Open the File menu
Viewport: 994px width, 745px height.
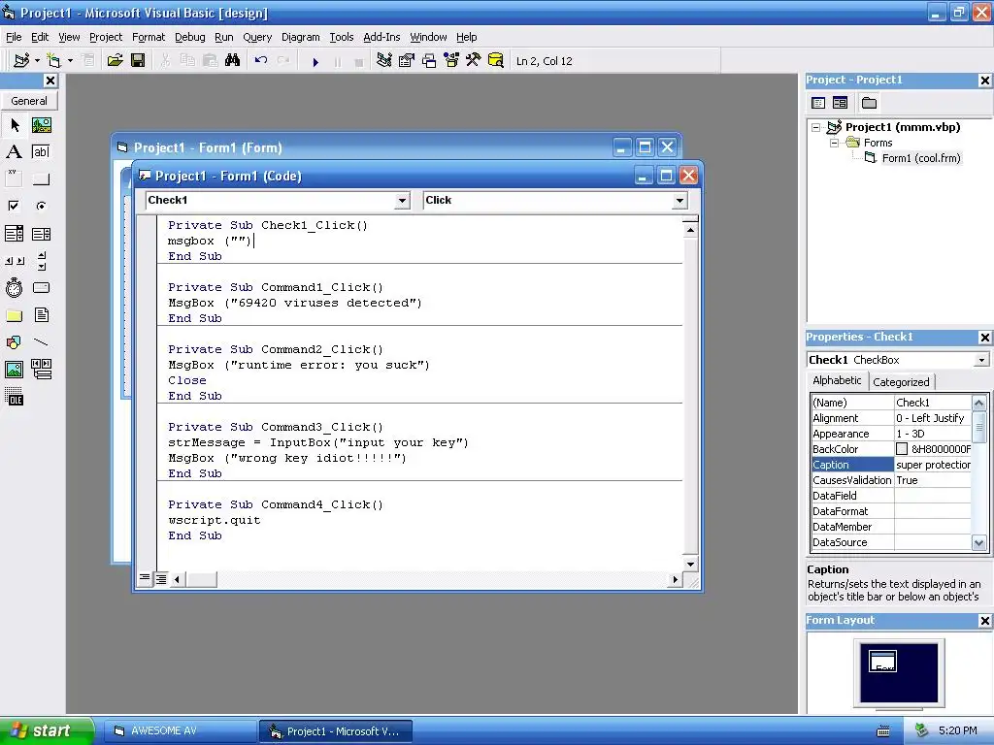(14, 37)
